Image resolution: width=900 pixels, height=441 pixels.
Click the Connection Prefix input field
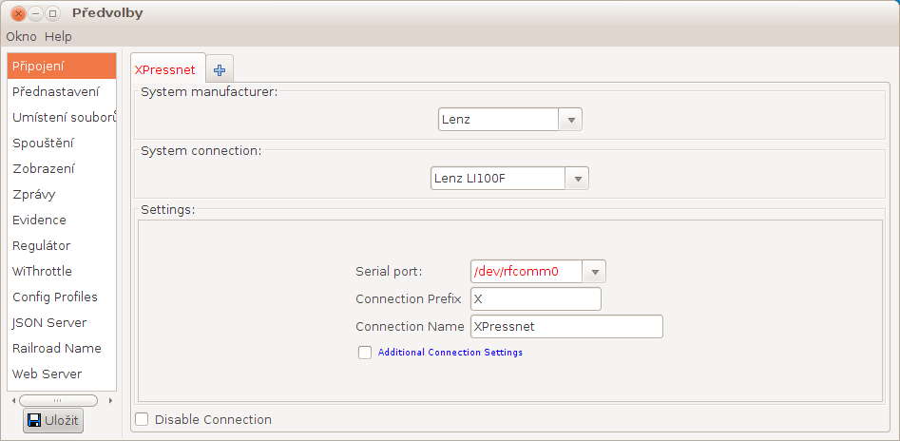coord(535,299)
